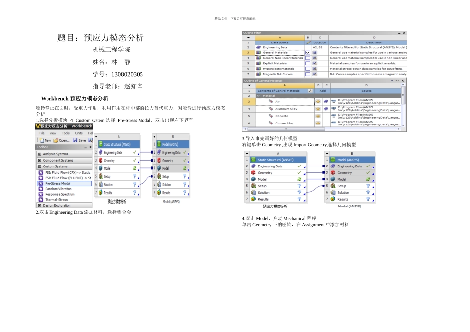Image resolution: width=470 pixels, height=332 pixels.
Task: Click Static Structural (ANSYS) icon in step 3 schematic
Action: point(254,160)
